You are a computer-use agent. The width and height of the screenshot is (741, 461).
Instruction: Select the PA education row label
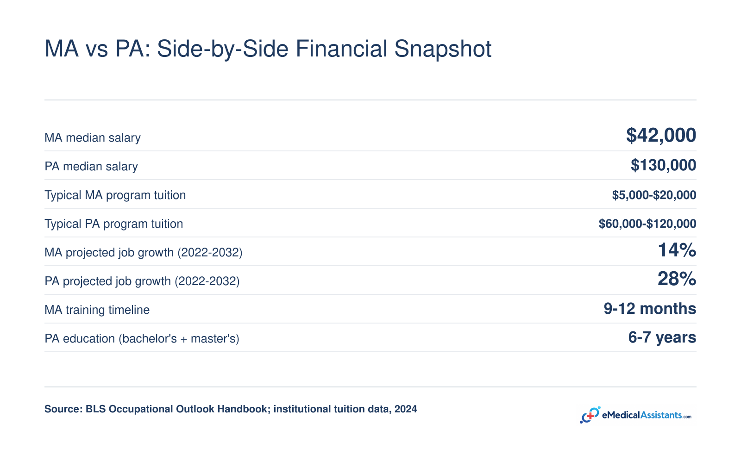tap(142, 338)
